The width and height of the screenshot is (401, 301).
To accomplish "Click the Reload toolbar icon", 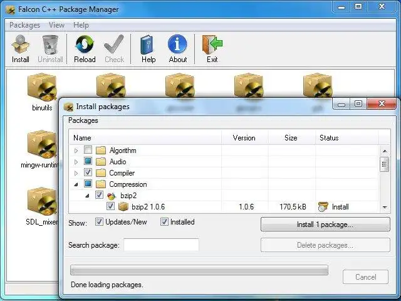I will coord(85,45).
